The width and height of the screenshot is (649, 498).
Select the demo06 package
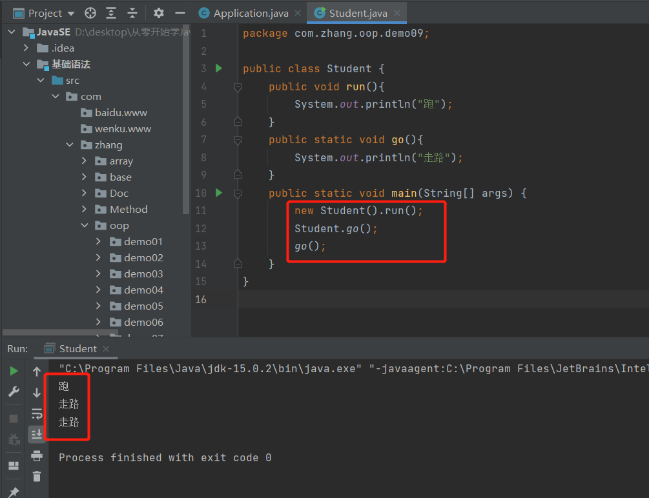(x=136, y=322)
